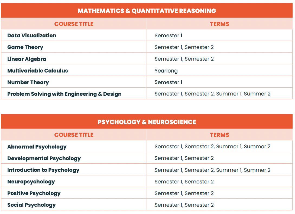295x214 pixels.
Task: Open the Social Psychology course
Action: (x=31, y=205)
